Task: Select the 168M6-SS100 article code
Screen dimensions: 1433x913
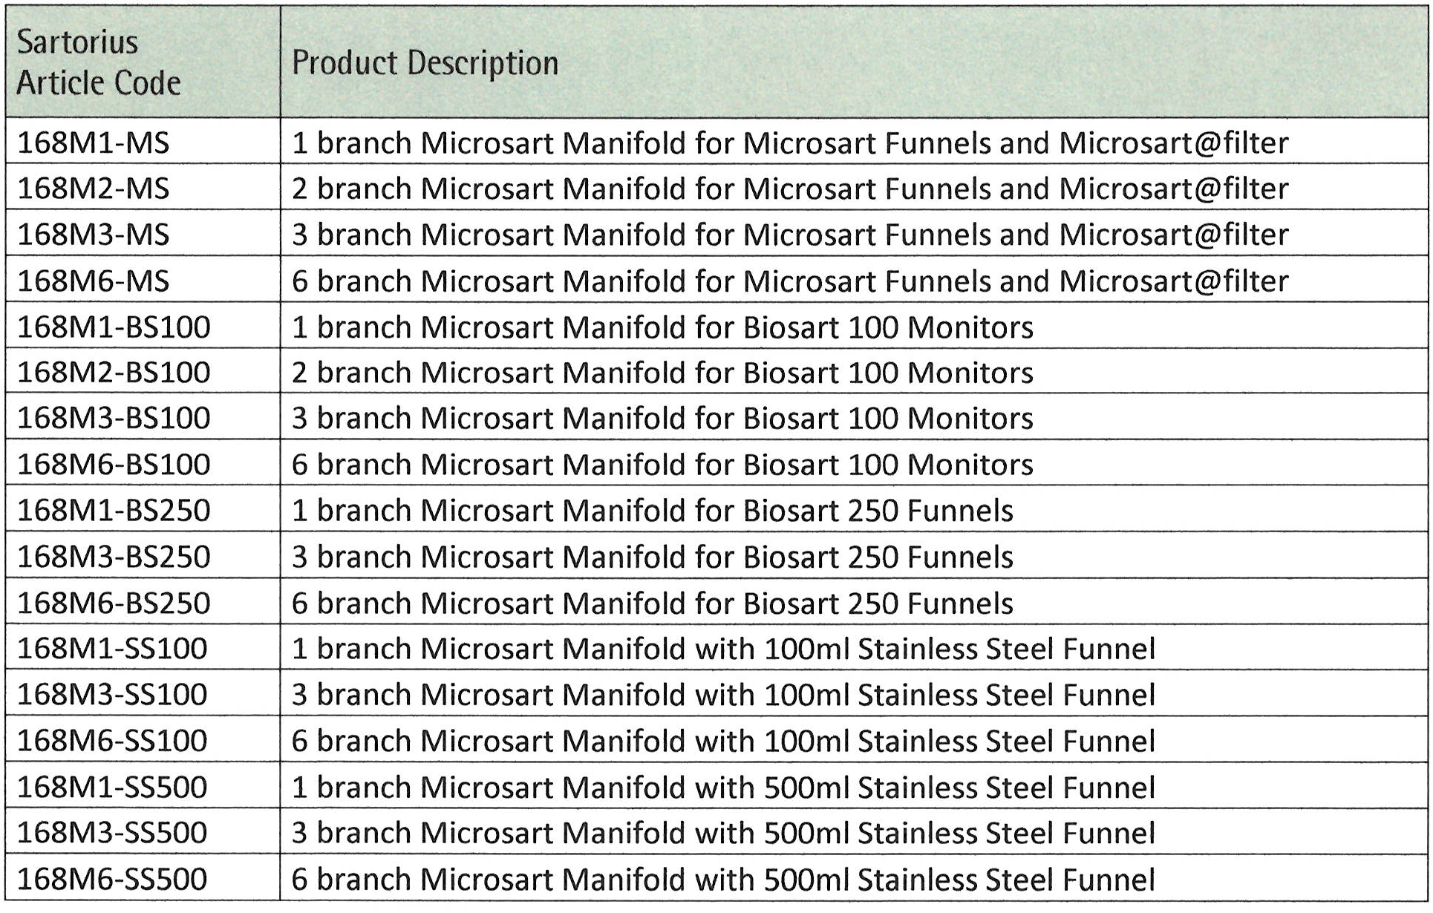Action: pos(112,741)
